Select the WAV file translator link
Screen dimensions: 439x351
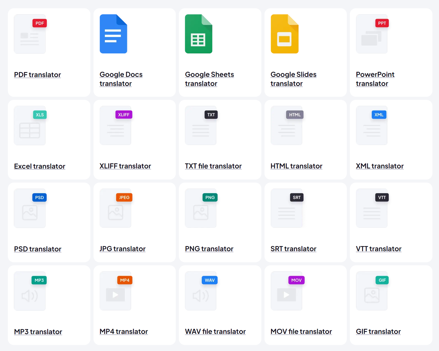pyautogui.click(x=215, y=332)
